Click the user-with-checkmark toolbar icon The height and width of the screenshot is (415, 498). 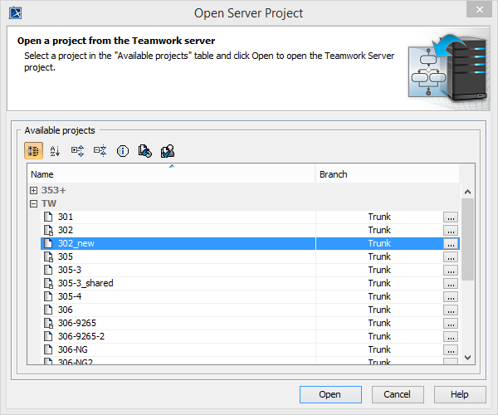[168, 151]
